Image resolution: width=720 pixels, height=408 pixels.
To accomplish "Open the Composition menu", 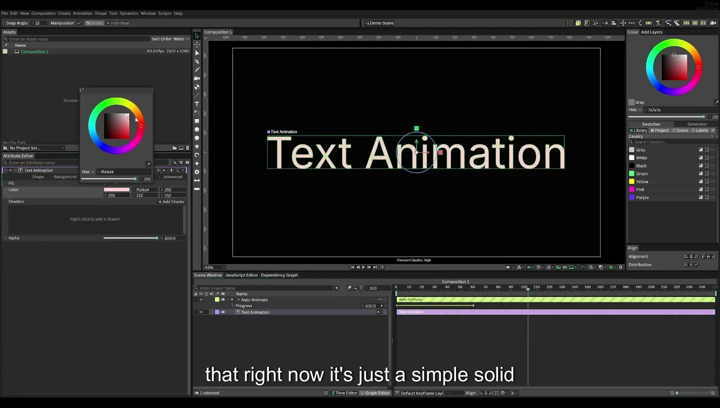I will click(43, 13).
